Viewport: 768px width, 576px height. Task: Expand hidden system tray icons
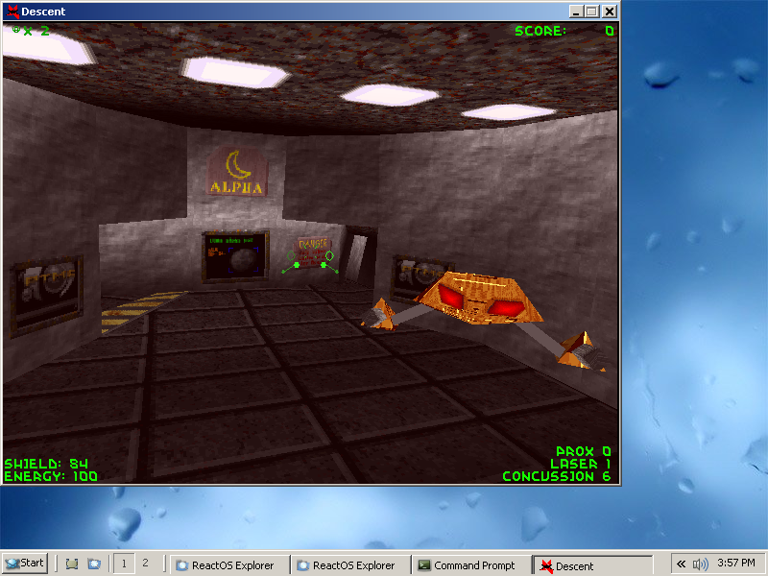681,564
